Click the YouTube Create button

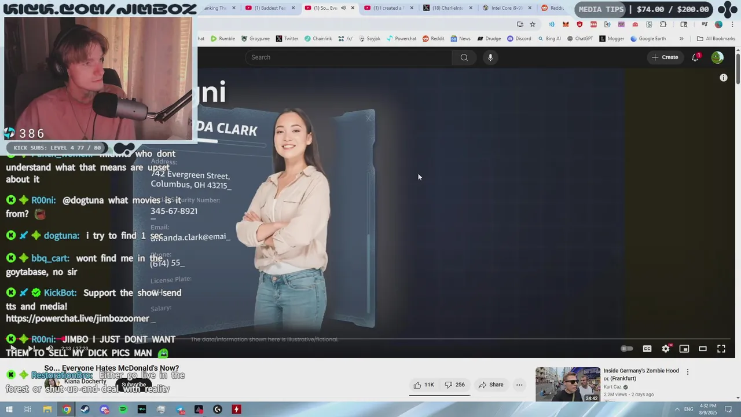point(665,57)
